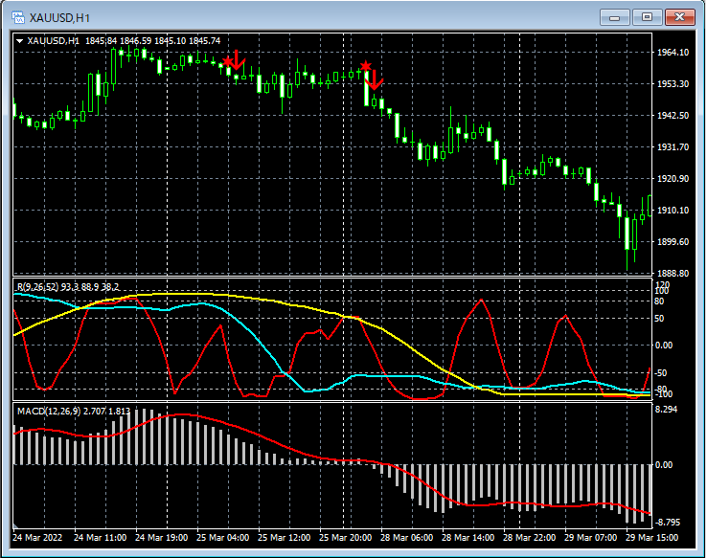Viewport: 707px width, 558px height.
Task: Click the XAUUSD,H1 chart window icon
Action: [x=18, y=17]
